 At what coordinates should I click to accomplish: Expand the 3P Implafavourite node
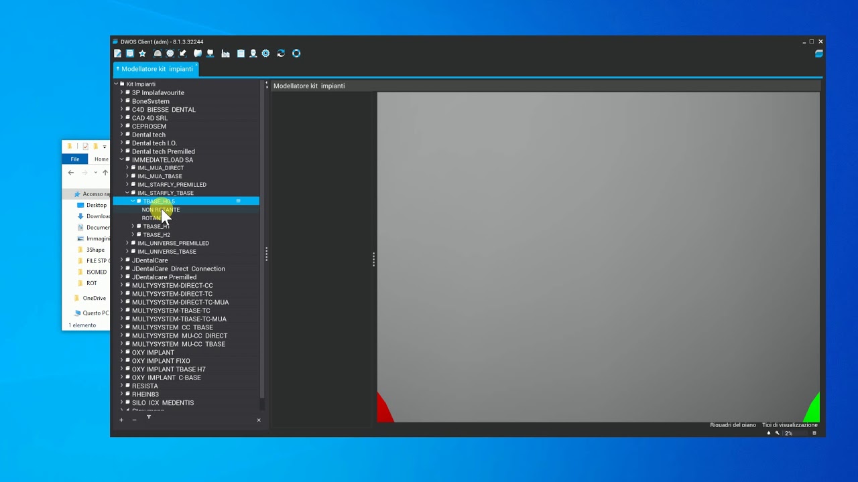pos(121,92)
